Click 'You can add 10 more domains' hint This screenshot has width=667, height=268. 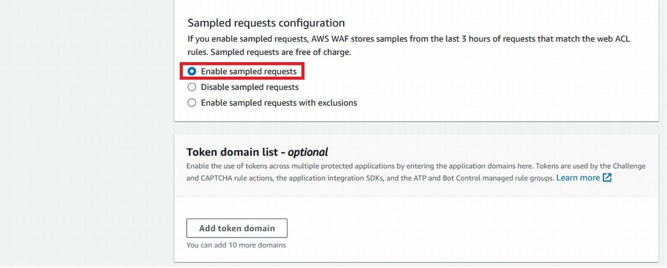pyautogui.click(x=236, y=245)
